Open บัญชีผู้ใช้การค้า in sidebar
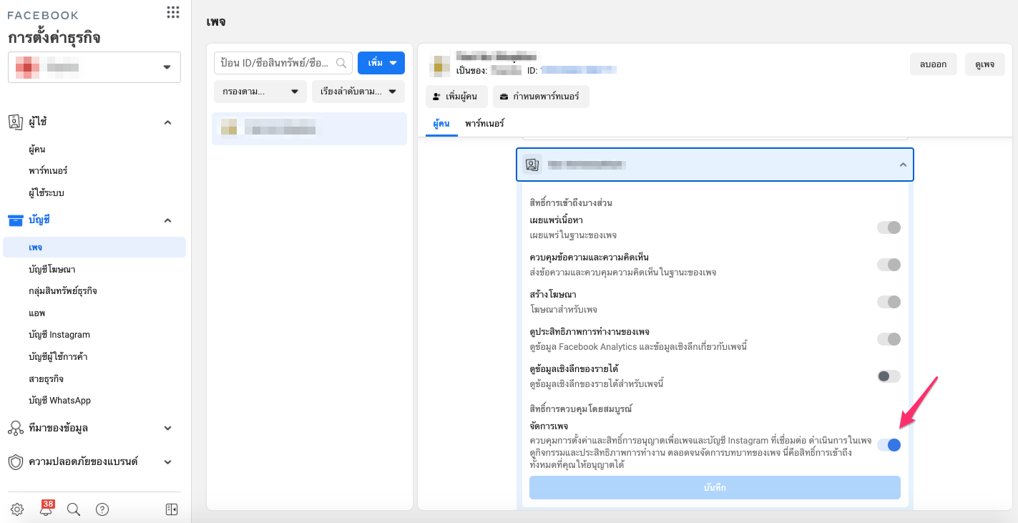 click(58, 356)
